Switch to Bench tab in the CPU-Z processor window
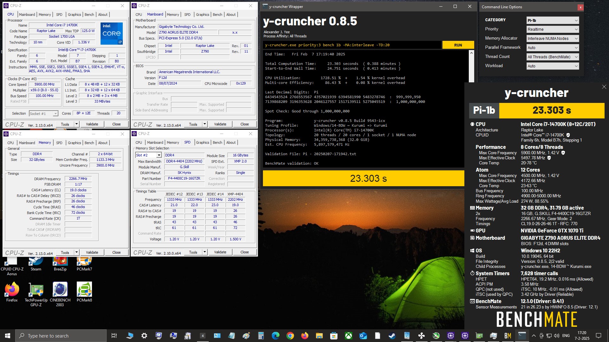 tap(89, 15)
